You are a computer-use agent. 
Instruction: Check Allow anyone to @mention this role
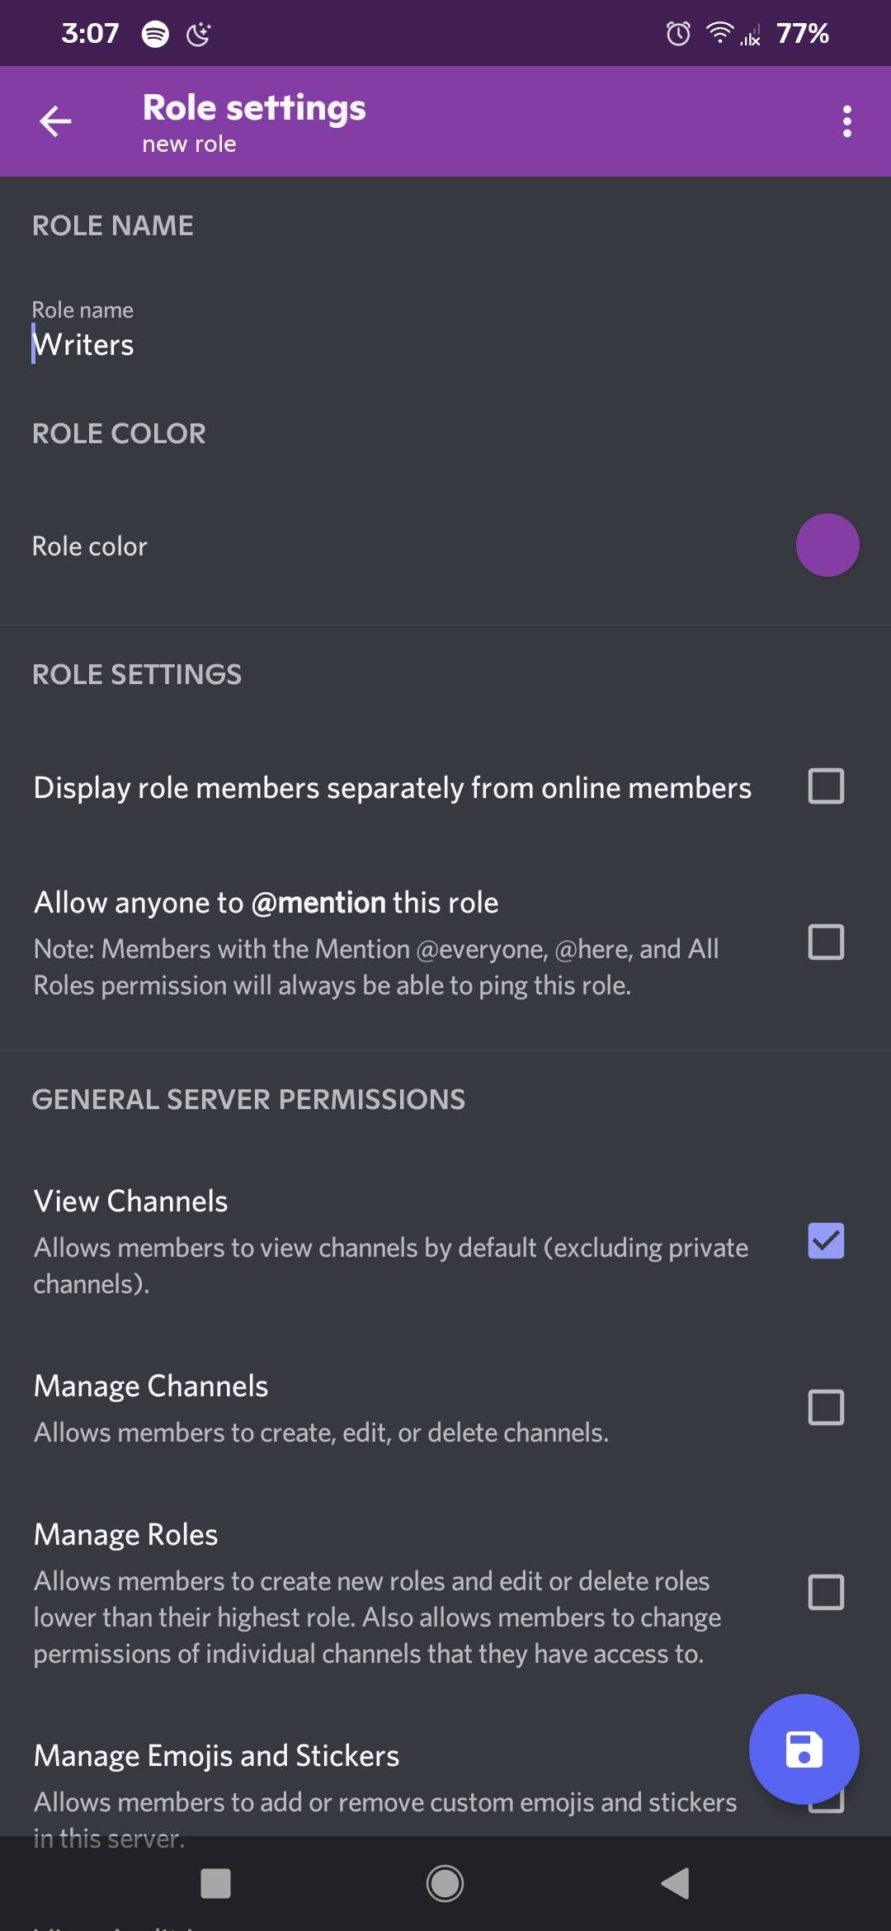(x=826, y=942)
